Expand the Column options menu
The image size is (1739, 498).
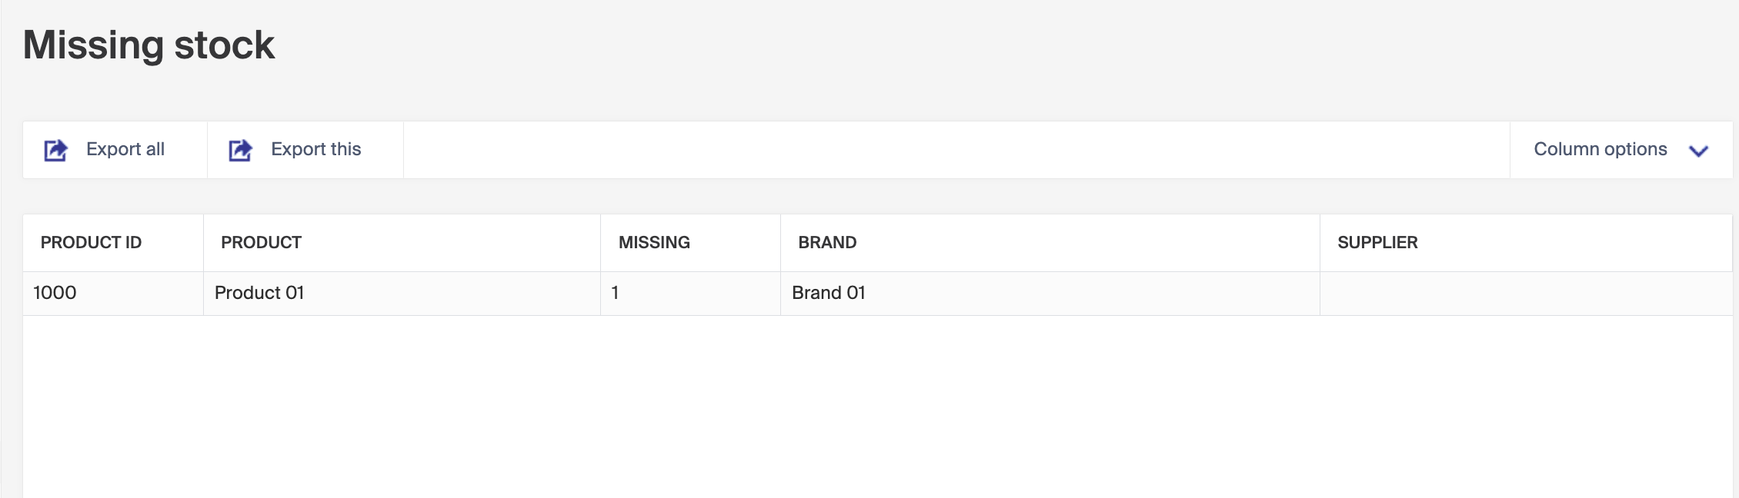tap(1621, 150)
